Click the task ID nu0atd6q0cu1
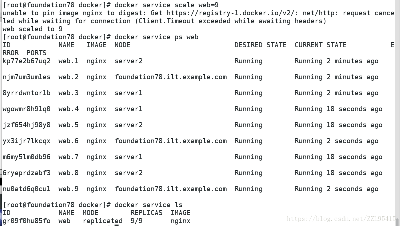The height and width of the screenshot is (226, 400). click(x=27, y=189)
